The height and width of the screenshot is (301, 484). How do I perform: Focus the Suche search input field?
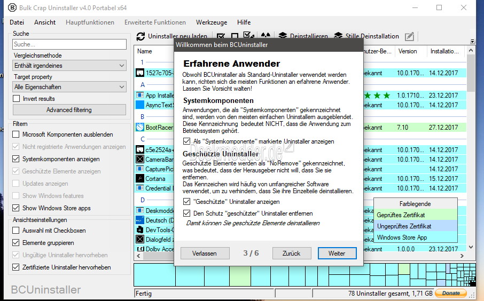click(69, 44)
